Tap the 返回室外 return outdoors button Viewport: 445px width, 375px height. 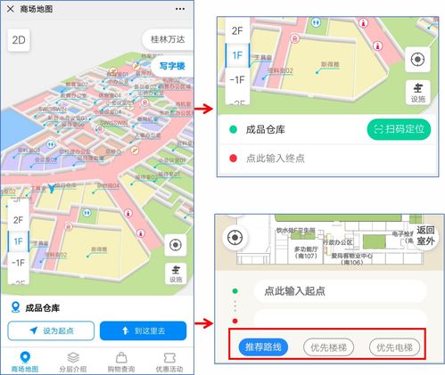425,235
